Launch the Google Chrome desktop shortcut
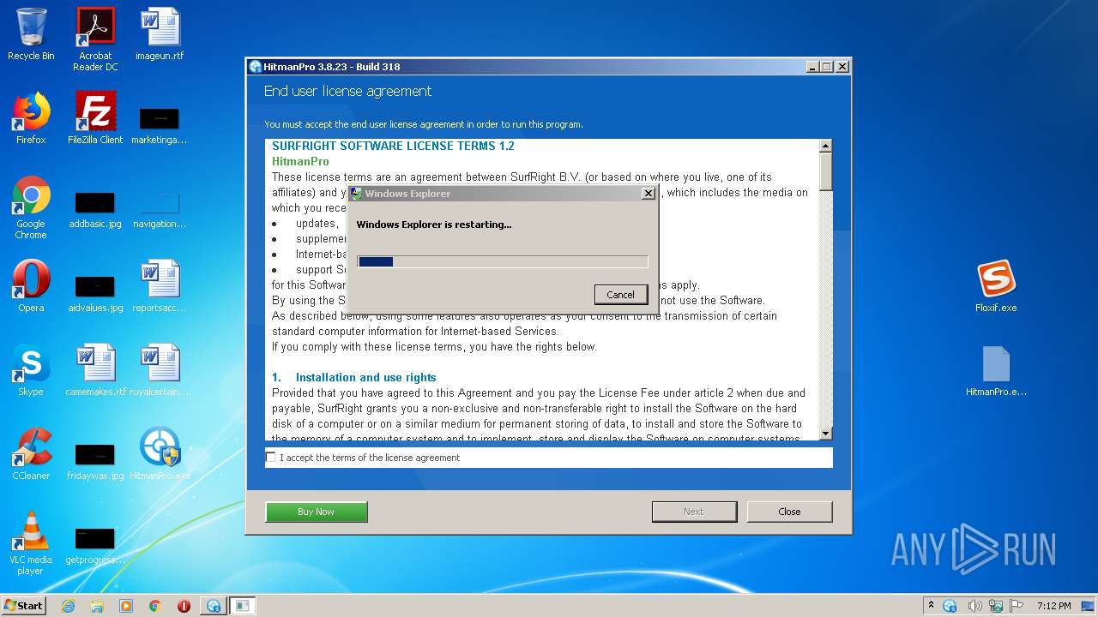 click(31, 207)
